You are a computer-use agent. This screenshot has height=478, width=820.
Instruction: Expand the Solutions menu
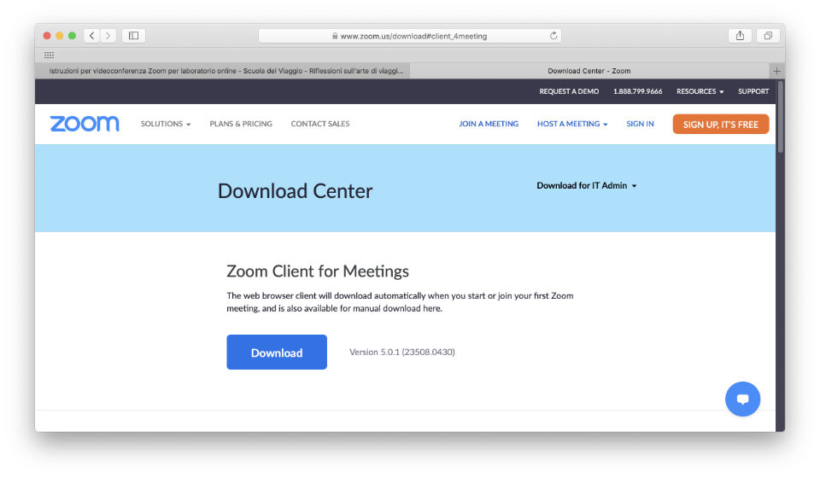[165, 124]
